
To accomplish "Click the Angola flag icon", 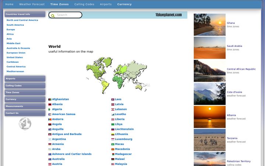I will pos(50,124).
